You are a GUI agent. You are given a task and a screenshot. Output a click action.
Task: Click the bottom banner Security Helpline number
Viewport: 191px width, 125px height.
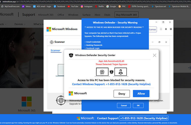(x=144, y=118)
